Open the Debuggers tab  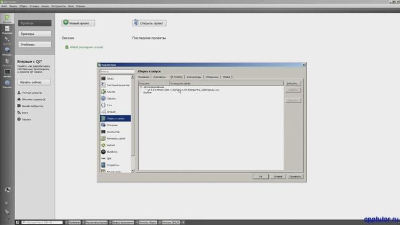pos(212,77)
